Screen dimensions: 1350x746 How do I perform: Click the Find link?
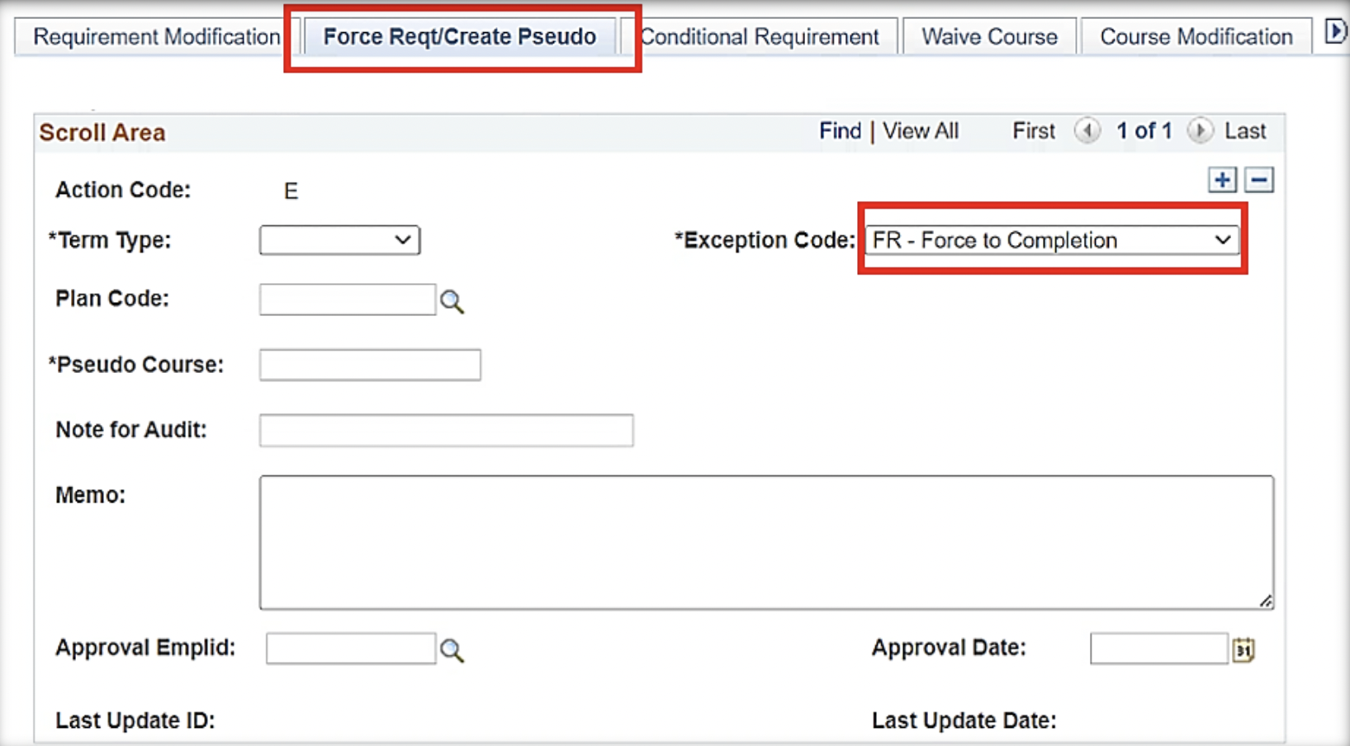(x=840, y=131)
